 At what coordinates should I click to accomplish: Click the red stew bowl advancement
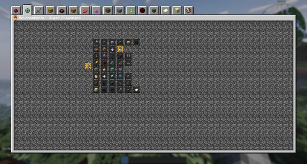click(x=96, y=49)
